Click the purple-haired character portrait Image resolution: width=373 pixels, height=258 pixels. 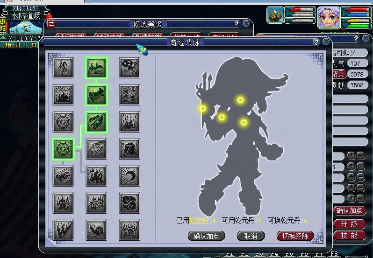pos(329,17)
